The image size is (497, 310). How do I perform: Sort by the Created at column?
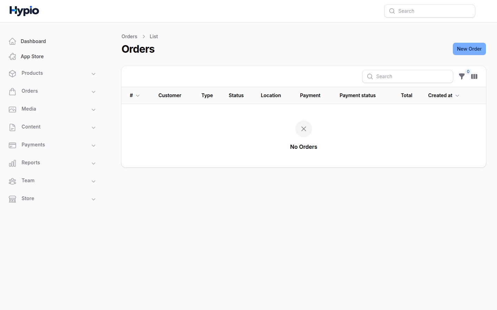(444, 95)
